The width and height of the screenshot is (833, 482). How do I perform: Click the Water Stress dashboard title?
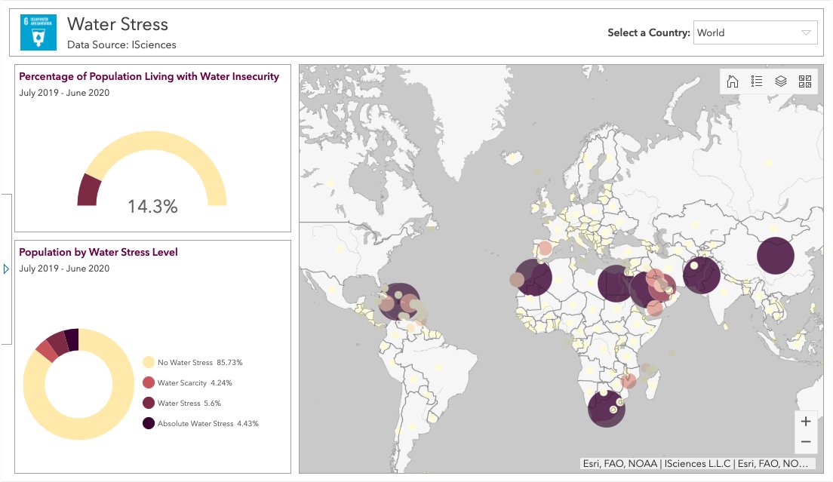click(x=118, y=24)
